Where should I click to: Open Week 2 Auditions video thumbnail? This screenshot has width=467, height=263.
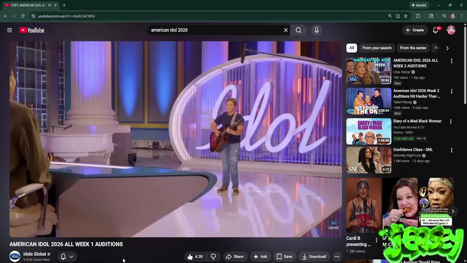(368, 70)
